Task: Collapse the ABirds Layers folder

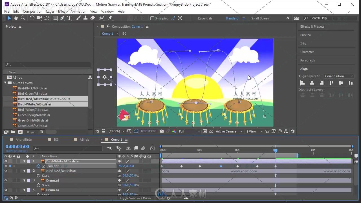Action: [5, 83]
